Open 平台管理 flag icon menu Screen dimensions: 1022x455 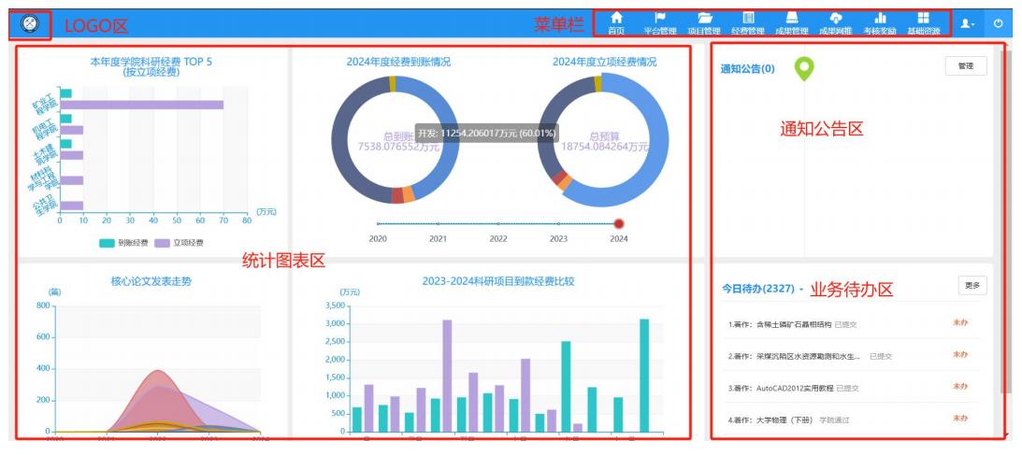(659, 22)
